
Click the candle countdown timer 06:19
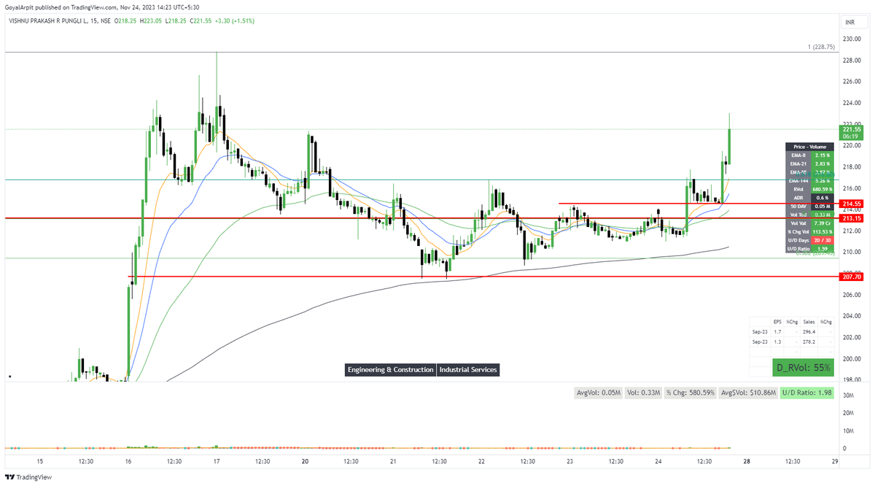coord(851,136)
